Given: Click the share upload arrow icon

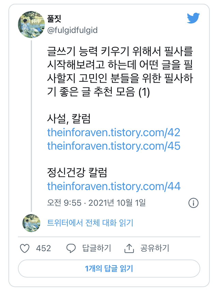Looking at the screenshot, I should point(129,248).
